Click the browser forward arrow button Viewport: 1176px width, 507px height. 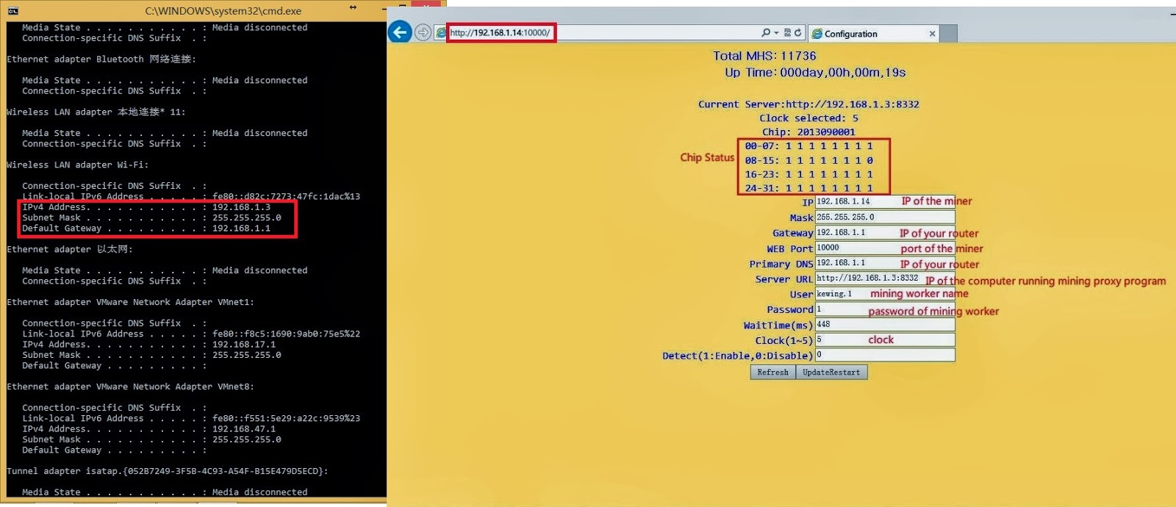(423, 32)
